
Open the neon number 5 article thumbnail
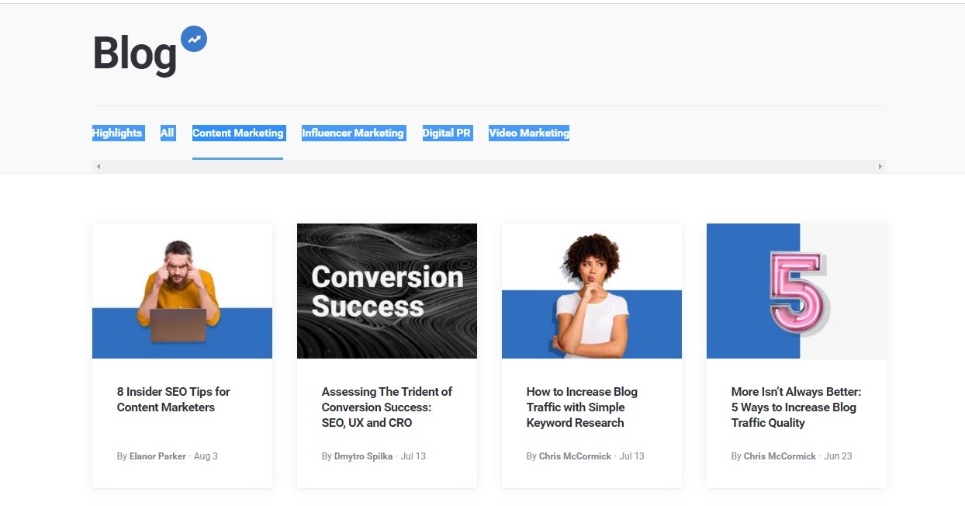[x=797, y=291]
